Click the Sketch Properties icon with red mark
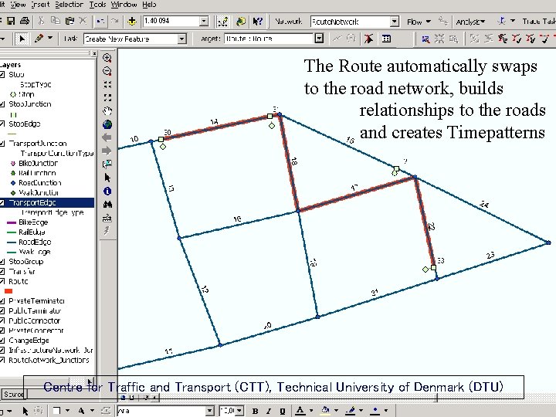The height and width of the screenshot is (417, 556). (x=369, y=39)
